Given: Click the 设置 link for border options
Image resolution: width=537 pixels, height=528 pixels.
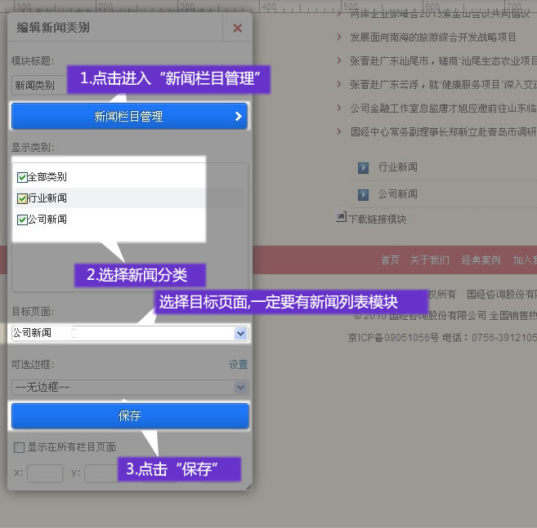Looking at the screenshot, I should (x=238, y=365).
